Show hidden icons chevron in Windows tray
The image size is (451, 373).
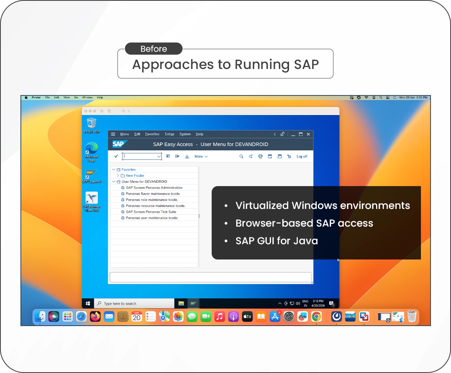(x=279, y=303)
